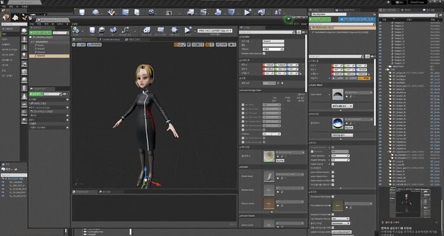Open Can Character Step Up dropdown
Screen dimensions: 444x236
click(x=340, y=219)
